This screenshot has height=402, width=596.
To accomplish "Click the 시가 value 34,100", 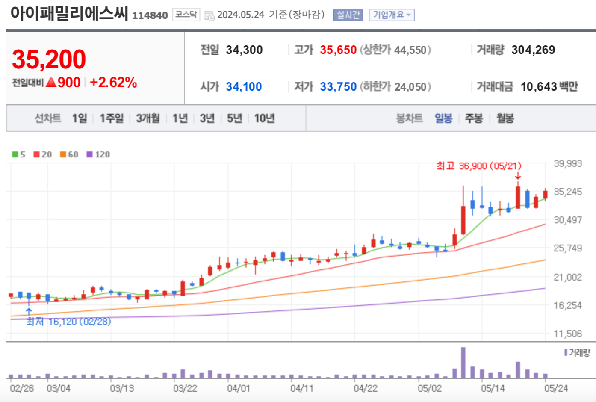I will (244, 87).
